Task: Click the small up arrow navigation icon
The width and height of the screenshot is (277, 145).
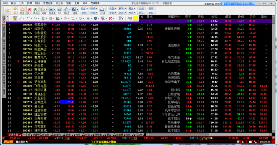Action: 15,9
